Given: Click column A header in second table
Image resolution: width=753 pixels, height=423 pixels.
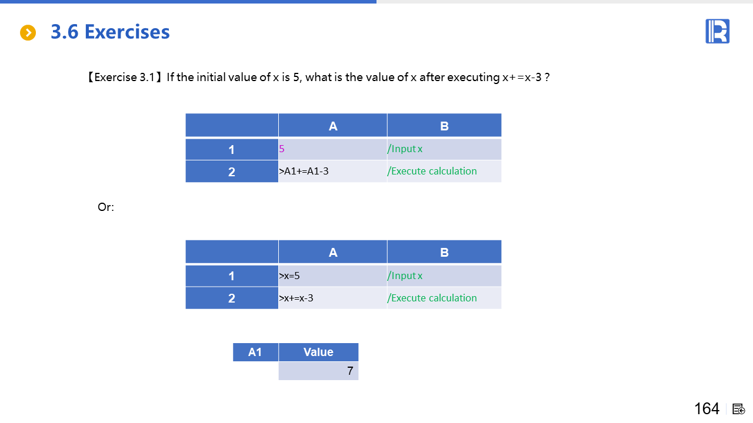Looking at the screenshot, I should tap(332, 253).
